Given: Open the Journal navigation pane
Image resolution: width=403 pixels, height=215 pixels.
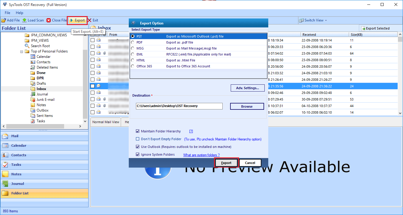Looking at the screenshot, I should (44, 184).
